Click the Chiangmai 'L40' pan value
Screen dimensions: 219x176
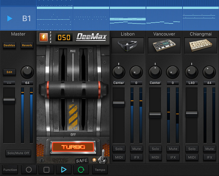(192, 83)
